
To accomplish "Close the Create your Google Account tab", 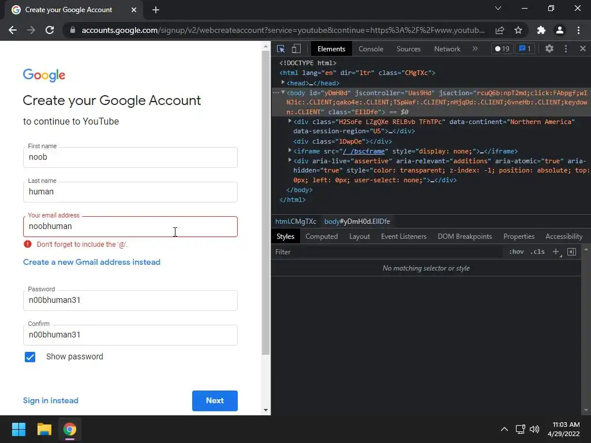I will (134, 10).
